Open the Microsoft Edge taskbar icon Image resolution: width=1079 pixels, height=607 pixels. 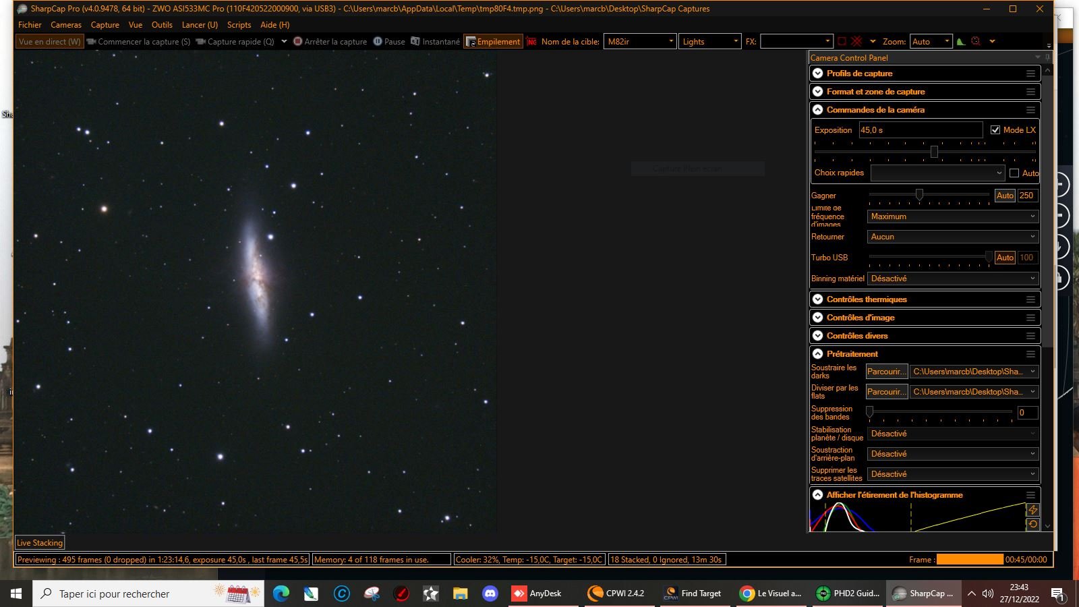coord(281,594)
